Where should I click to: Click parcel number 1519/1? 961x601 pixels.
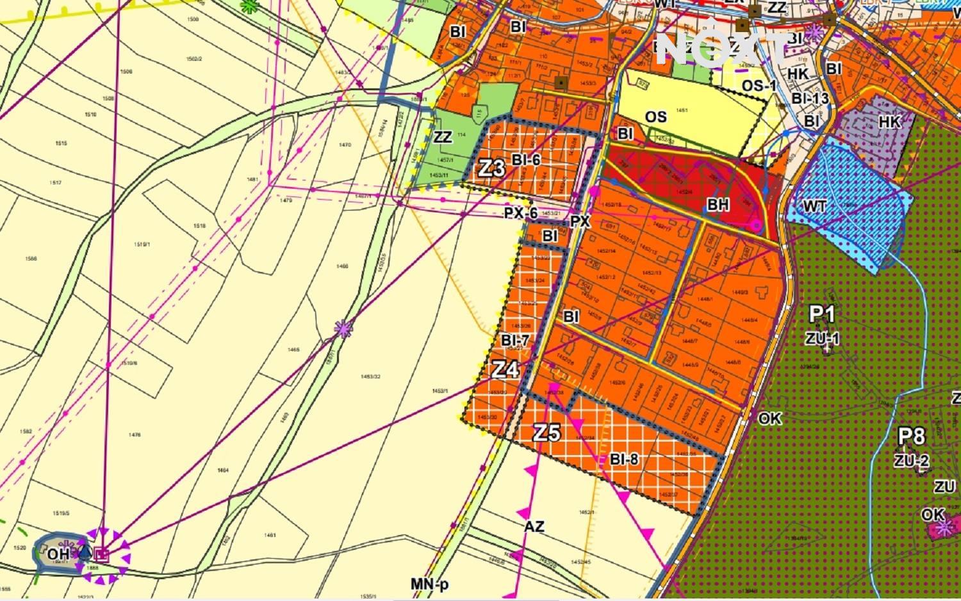click(142, 244)
